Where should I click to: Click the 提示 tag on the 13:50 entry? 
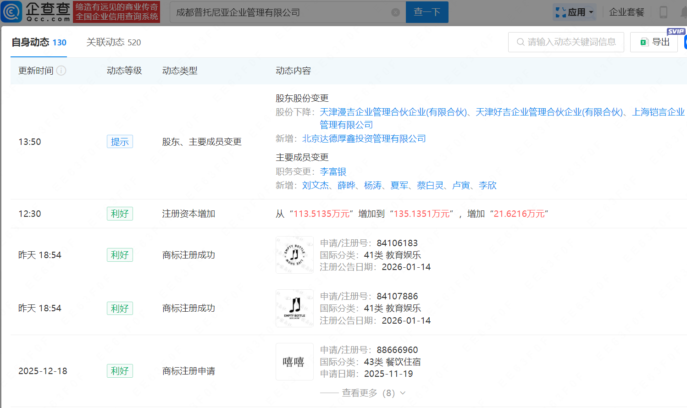pyautogui.click(x=120, y=142)
